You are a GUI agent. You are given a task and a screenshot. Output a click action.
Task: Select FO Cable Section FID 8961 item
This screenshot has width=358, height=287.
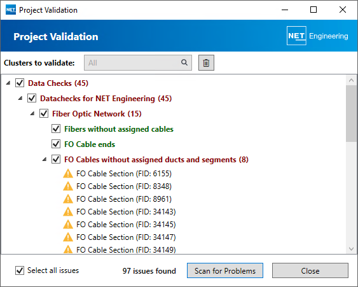pyautogui.click(x=124, y=199)
